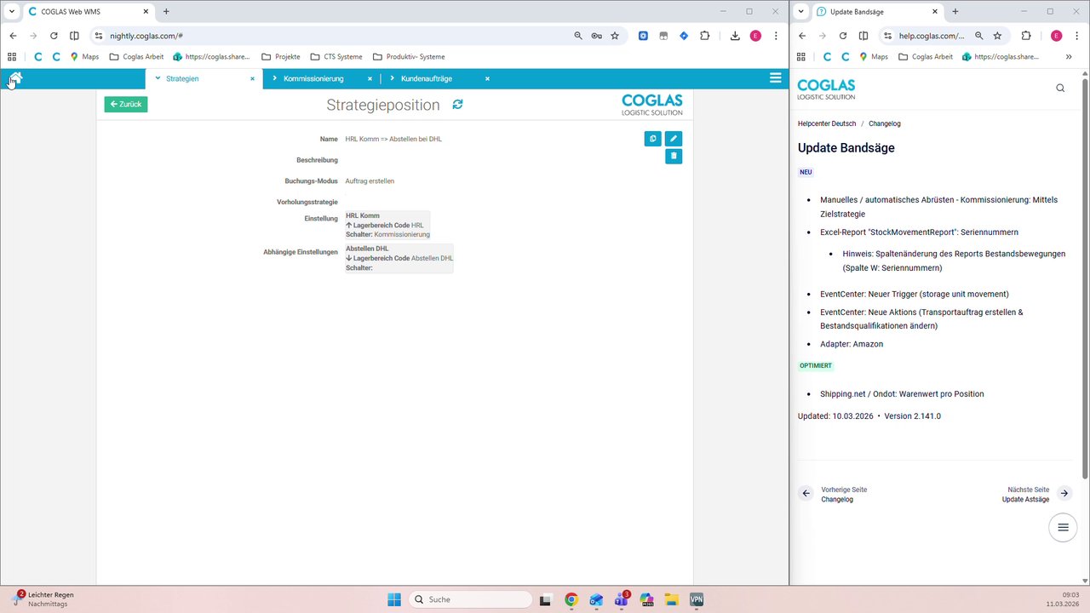Screen dimensions: 1090x613
Task: Open Outlook from the taskbar
Action: click(596, 599)
